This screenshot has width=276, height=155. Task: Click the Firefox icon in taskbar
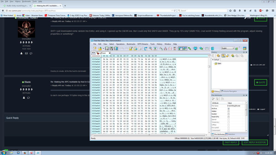[25, 153]
